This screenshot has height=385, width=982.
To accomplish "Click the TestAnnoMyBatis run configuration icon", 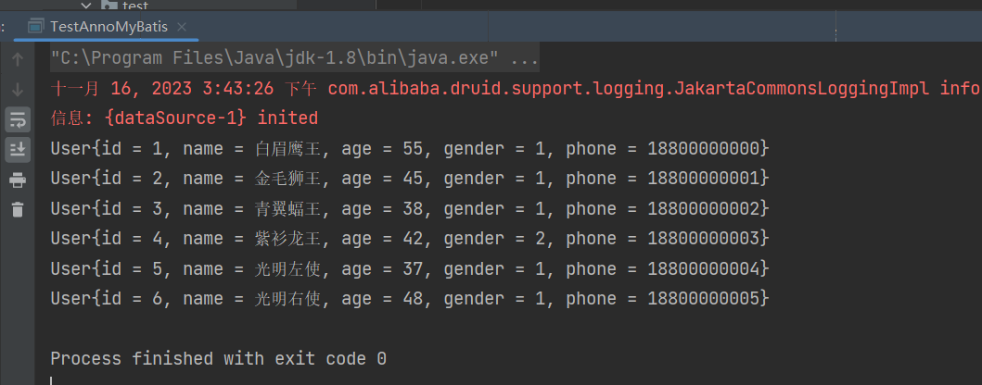I will [x=36, y=27].
